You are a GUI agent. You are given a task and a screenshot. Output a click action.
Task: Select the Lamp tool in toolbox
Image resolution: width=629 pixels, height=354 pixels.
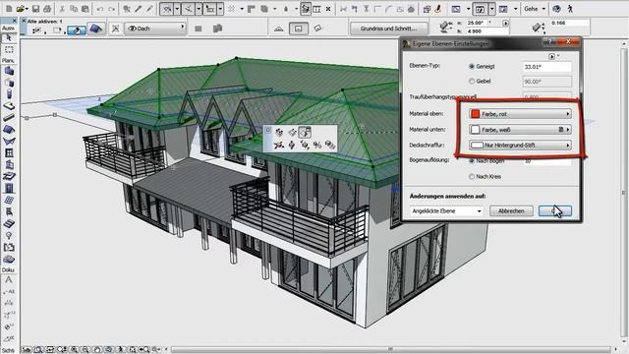click(9, 235)
